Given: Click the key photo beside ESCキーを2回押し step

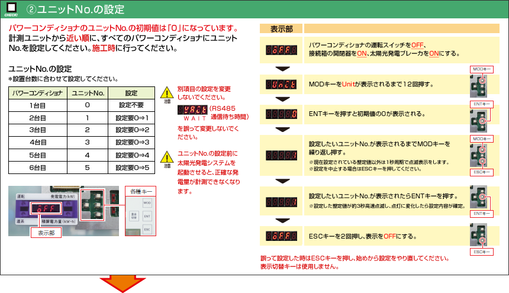Looking at the screenshot, I should pos(478,235).
